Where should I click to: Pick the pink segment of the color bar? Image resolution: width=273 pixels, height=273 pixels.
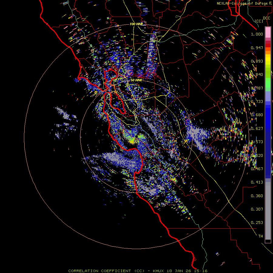click(x=268, y=32)
